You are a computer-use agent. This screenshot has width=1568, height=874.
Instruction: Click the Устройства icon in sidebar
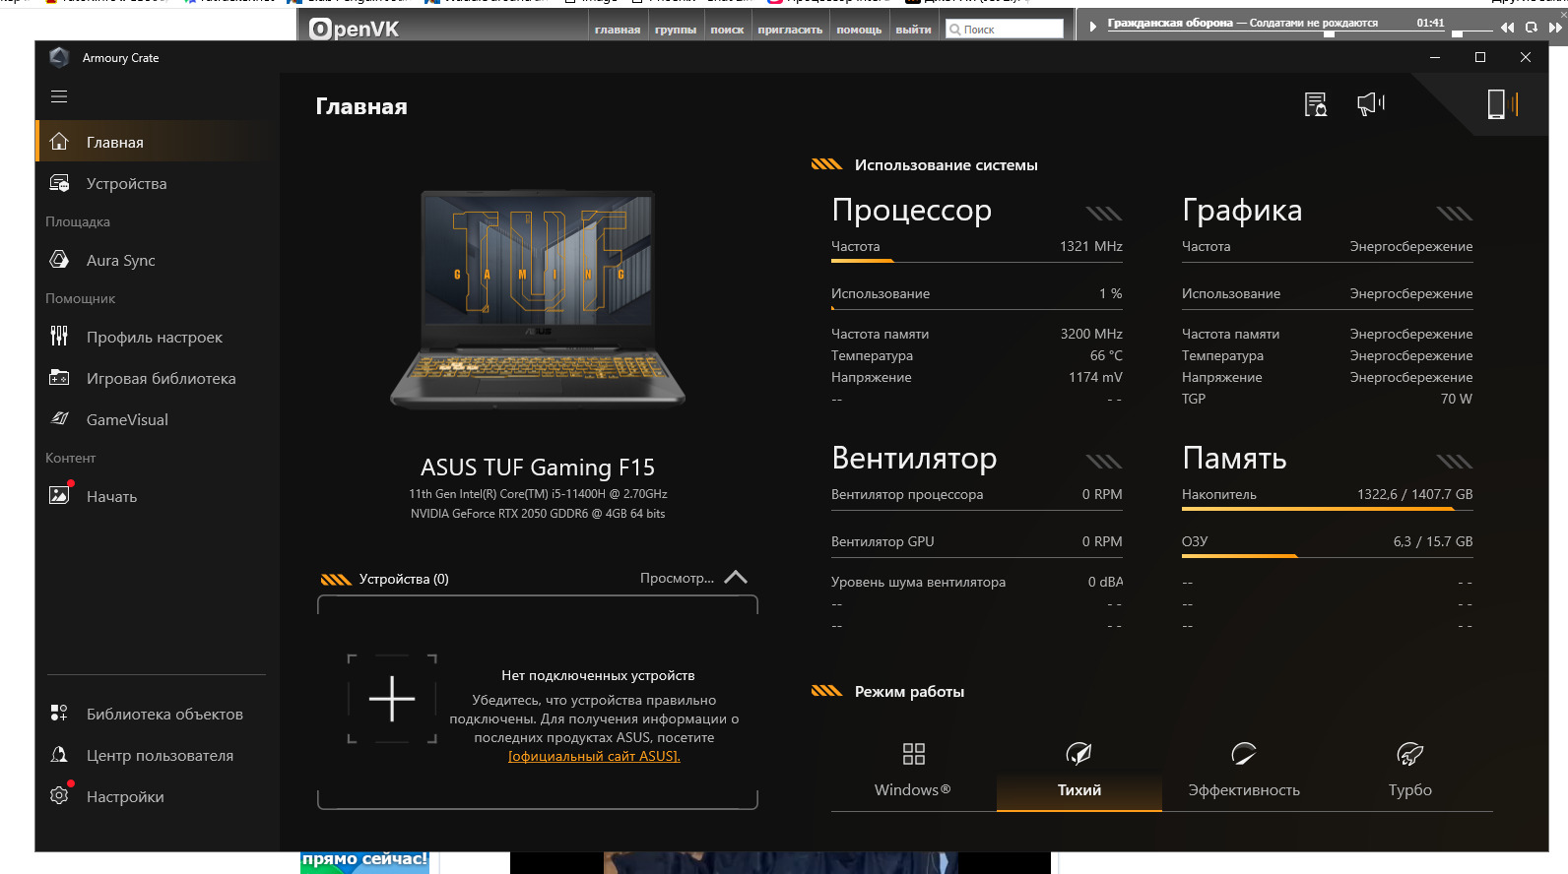[59, 183]
